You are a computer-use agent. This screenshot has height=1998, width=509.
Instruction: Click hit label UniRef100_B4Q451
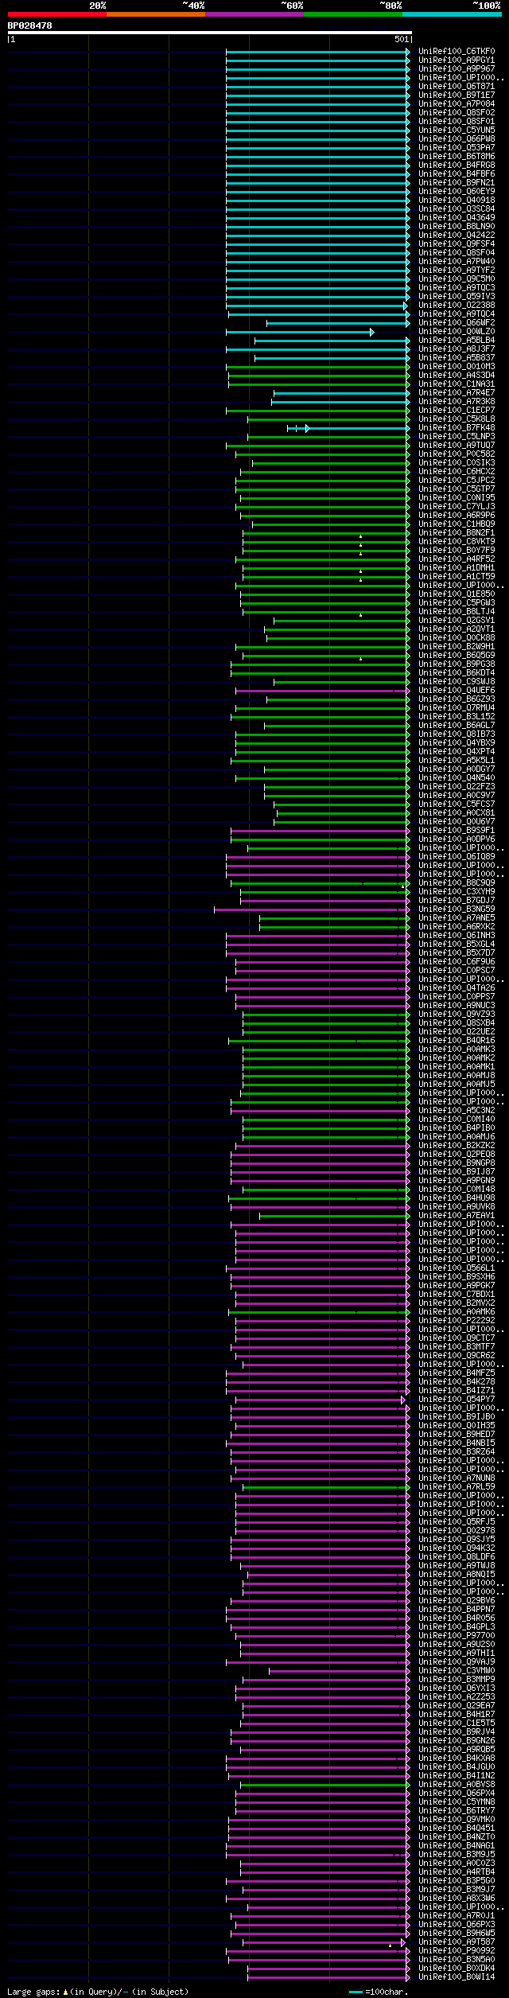click(x=457, y=1828)
